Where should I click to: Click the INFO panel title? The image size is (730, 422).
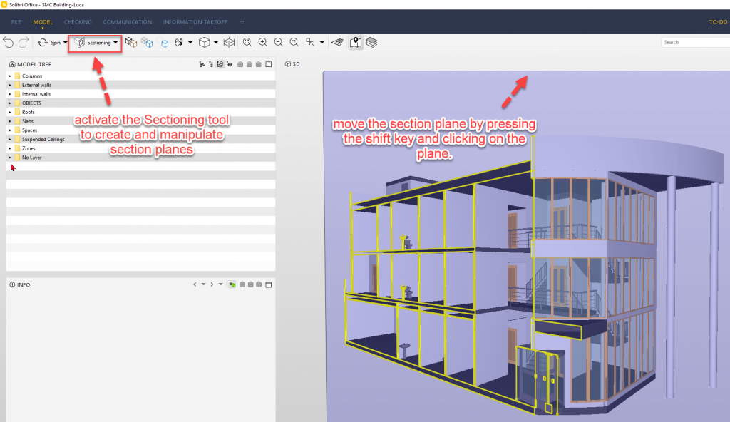click(24, 284)
